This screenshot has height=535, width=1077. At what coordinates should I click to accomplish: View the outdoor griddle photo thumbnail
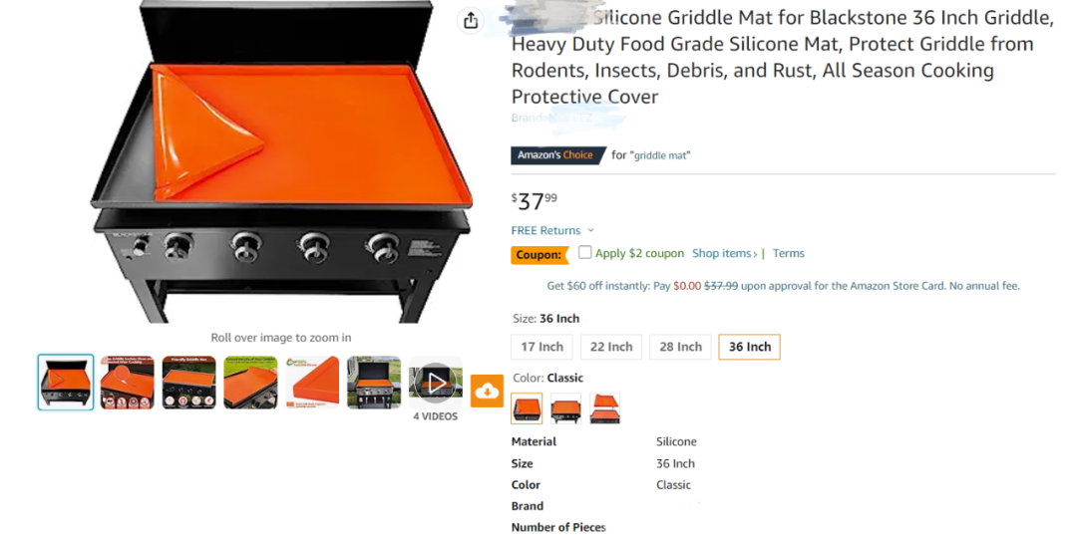374,382
